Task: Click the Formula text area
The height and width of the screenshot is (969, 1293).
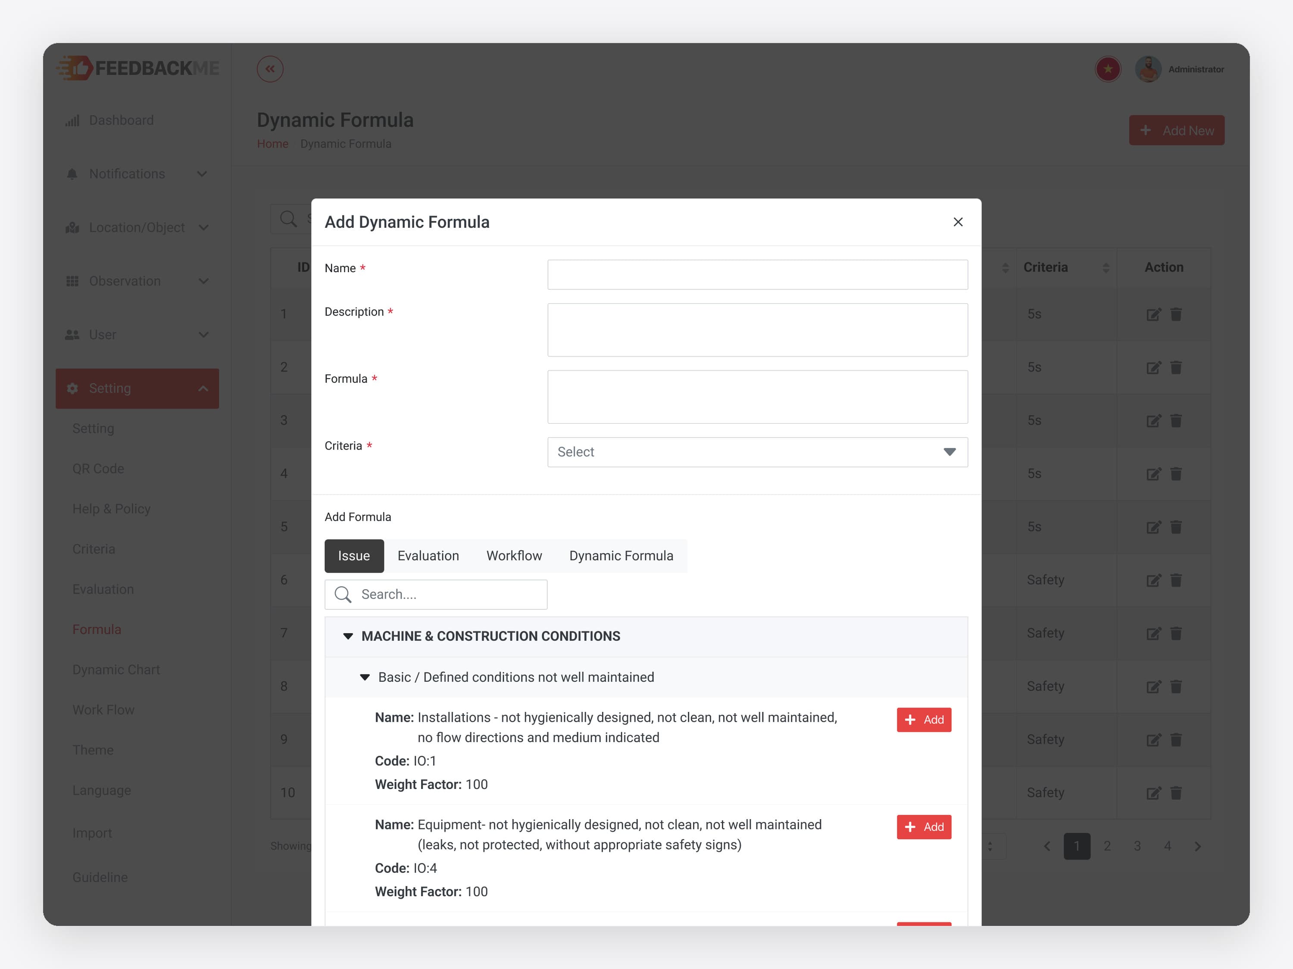Action: [x=757, y=397]
